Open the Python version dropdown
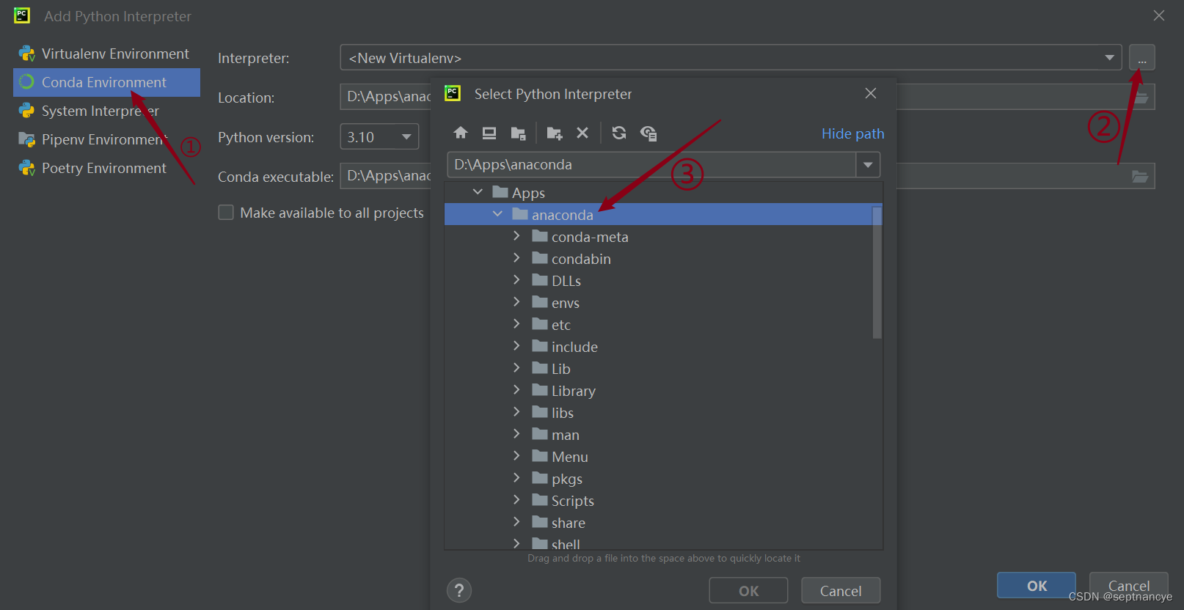The width and height of the screenshot is (1184, 610). (406, 137)
